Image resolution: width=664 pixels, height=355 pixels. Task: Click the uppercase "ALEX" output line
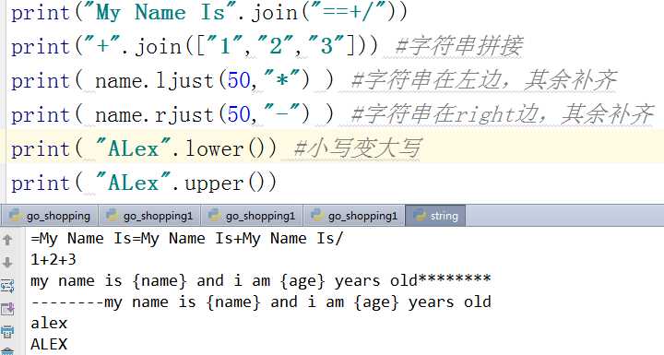(x=49, y=344)
